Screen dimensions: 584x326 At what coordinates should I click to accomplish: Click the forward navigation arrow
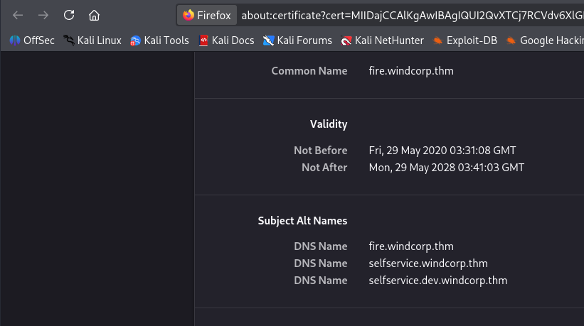pos(43,15)
